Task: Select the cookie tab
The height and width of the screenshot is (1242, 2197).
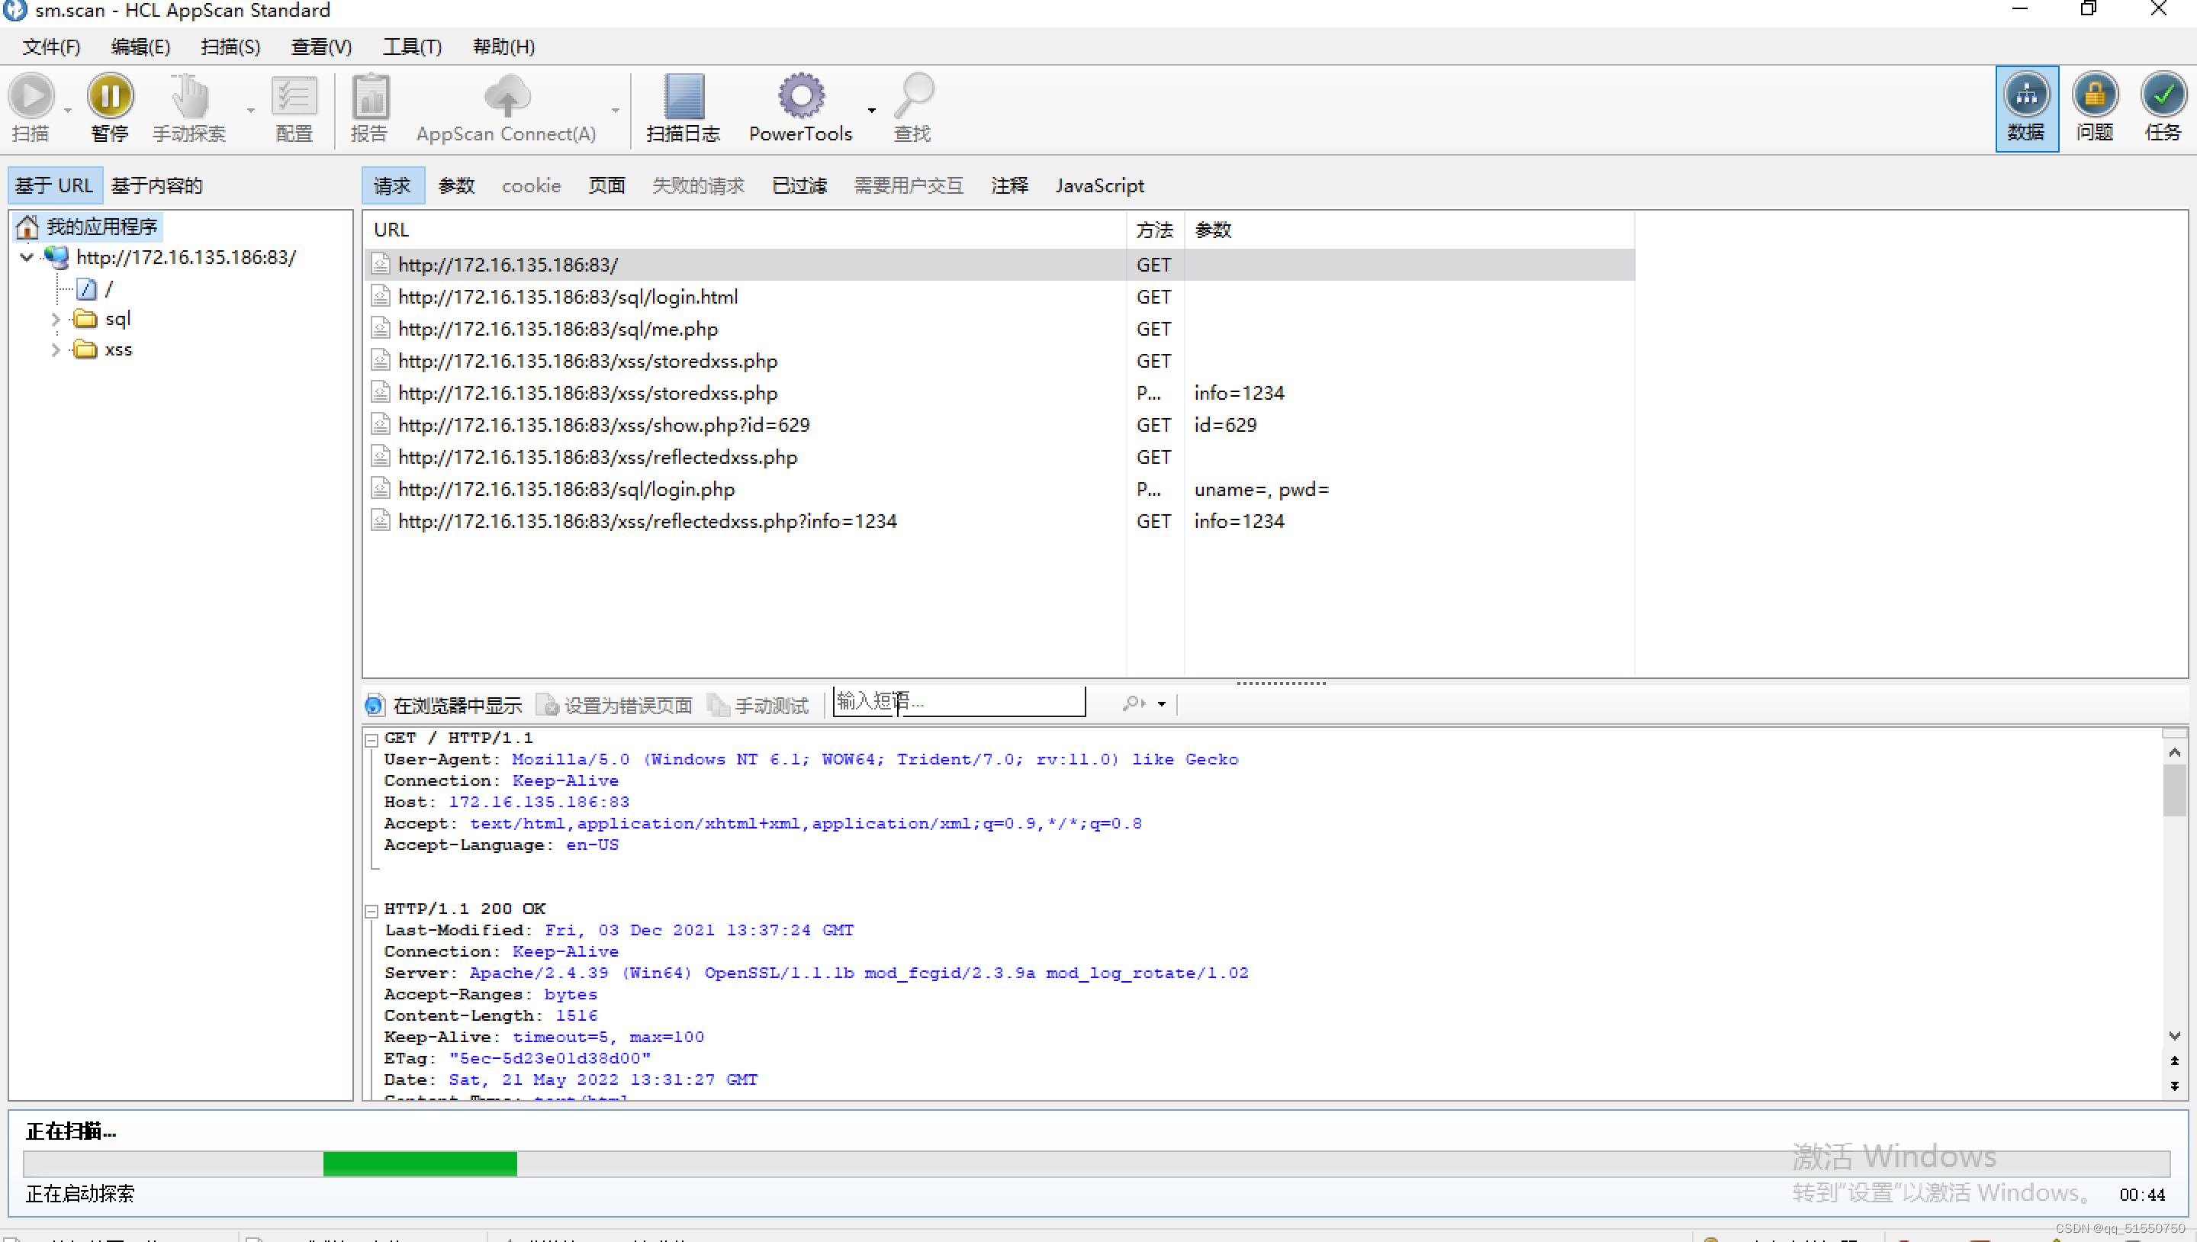Action: tap(532, 185)
